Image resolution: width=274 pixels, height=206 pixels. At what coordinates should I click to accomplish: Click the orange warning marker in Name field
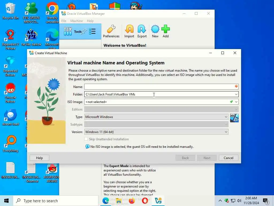[236, 86]
